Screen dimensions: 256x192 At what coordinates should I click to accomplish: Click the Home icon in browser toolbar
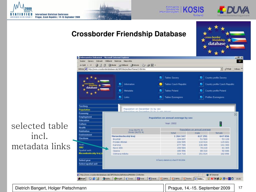(x=105, y=65)
